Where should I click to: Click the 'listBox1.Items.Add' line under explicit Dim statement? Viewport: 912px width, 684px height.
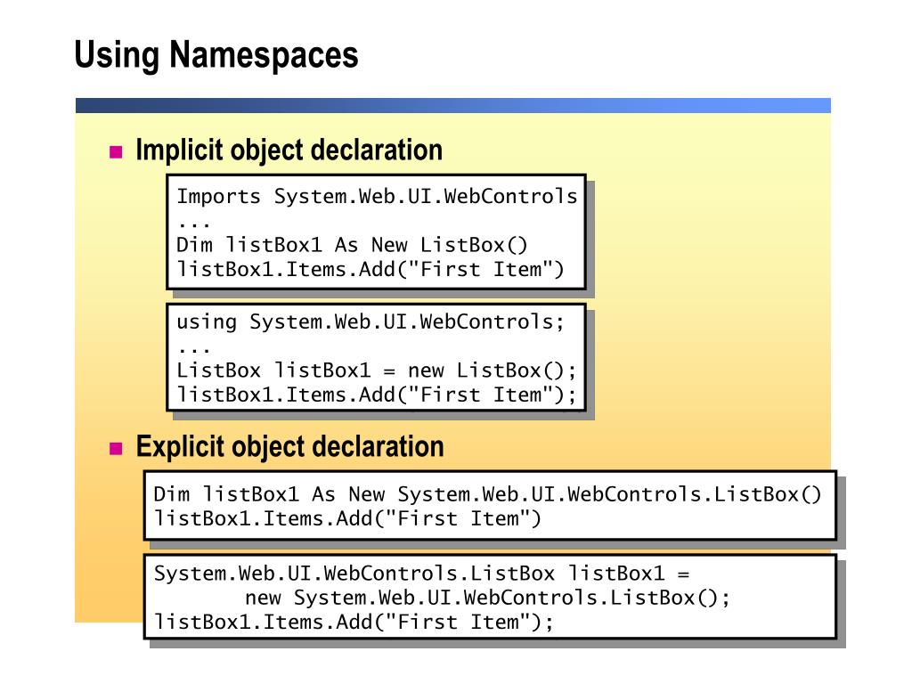pos(347,519)
